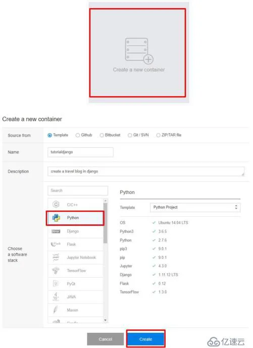Click the Create a new container server icon

139,50
